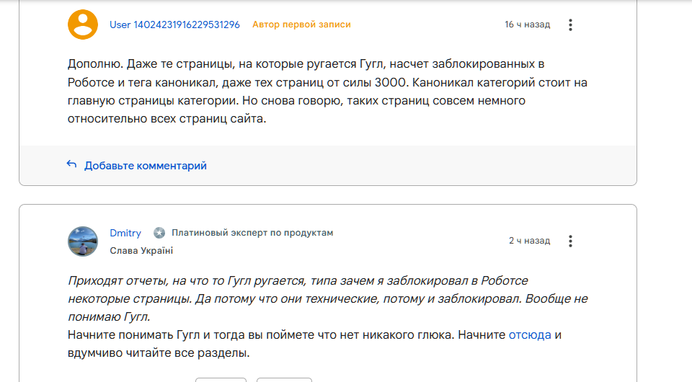Click the 'Слава Україні' subtitle
This screenshot has height=382, width=692.
[x=141, y=251]
